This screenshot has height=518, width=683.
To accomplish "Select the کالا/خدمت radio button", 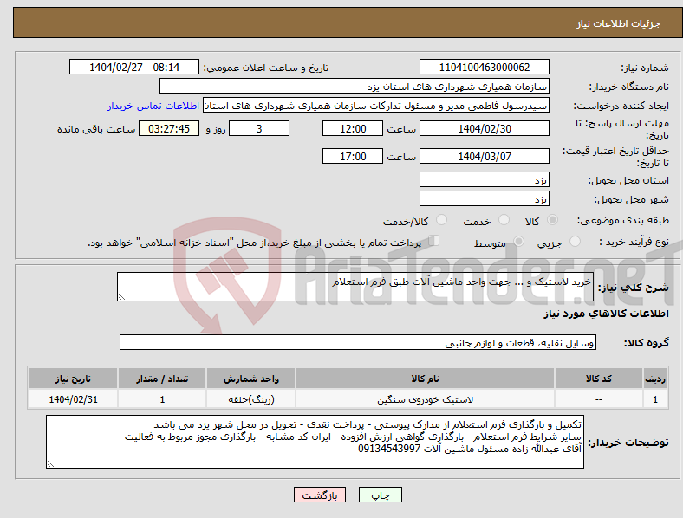I will click(442, 220).
